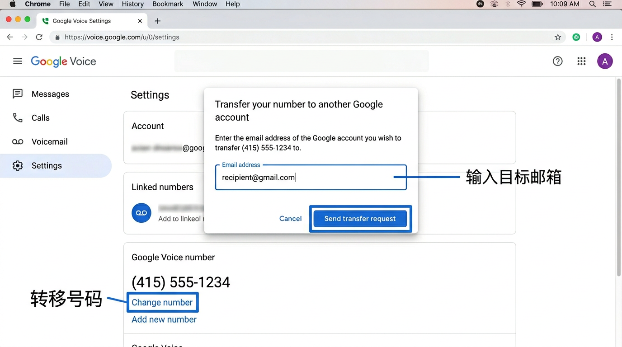622x347 pixels.
Task: Open the Google apps grid
Action: (x=581, y=61)
